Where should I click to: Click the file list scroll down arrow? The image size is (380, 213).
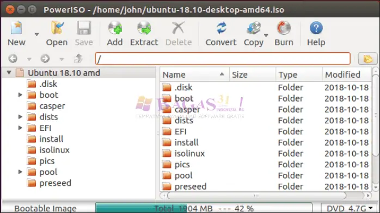tap(376, 187)
